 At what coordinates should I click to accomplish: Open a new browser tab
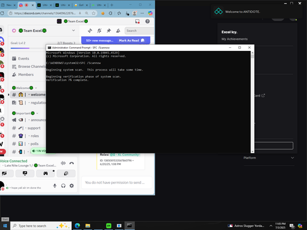[112, 5]
